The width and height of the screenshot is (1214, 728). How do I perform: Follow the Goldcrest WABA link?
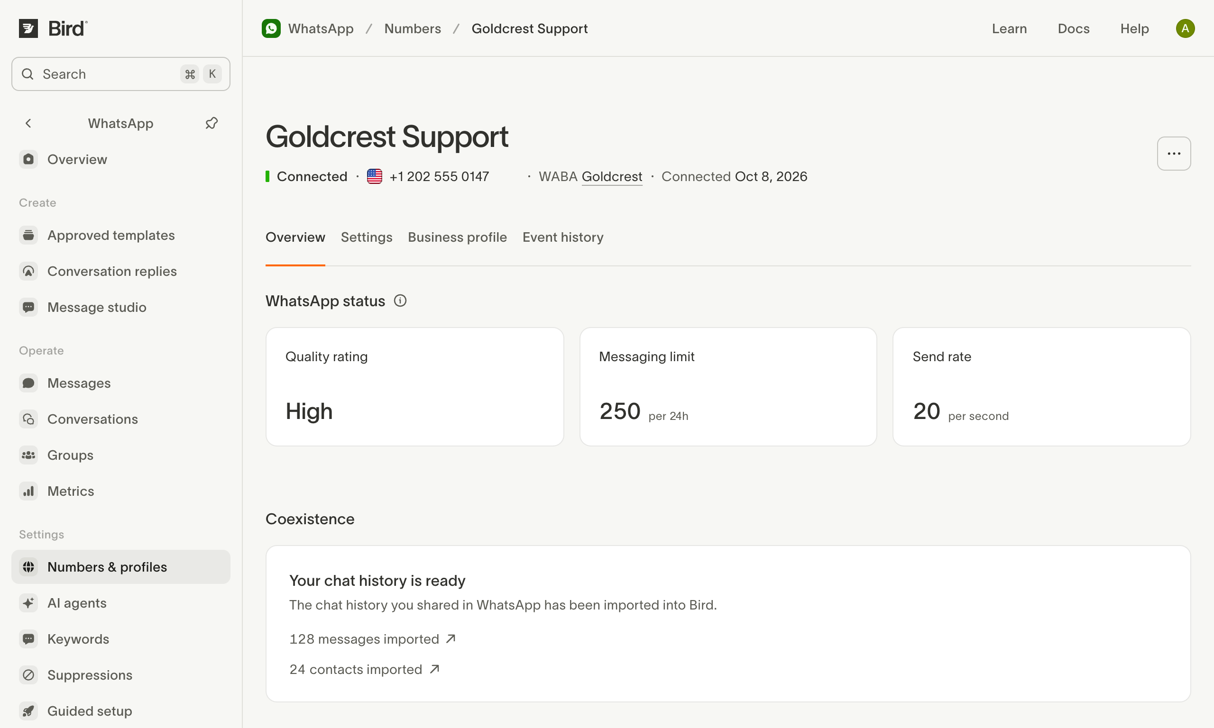pos(612,177)
